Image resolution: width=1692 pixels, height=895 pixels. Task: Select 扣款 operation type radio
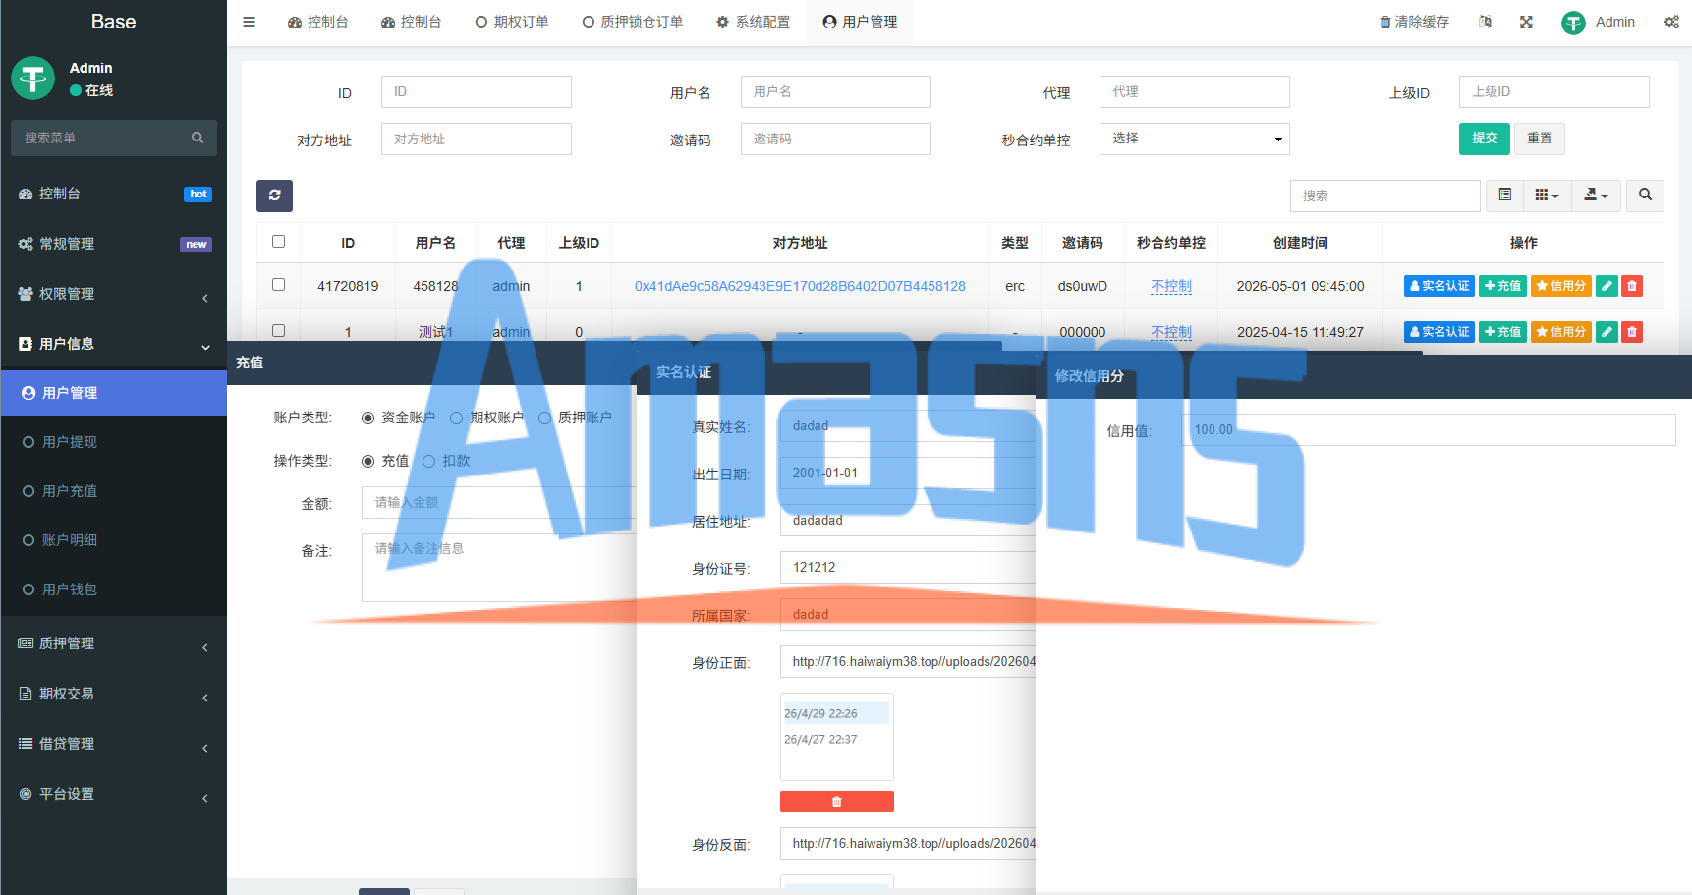click(428, 461)
